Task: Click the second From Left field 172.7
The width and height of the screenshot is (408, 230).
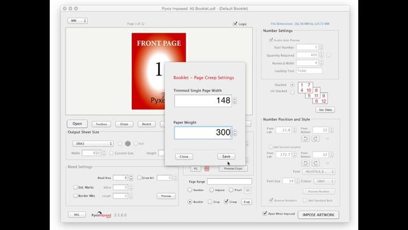Action: pos(283,155)
